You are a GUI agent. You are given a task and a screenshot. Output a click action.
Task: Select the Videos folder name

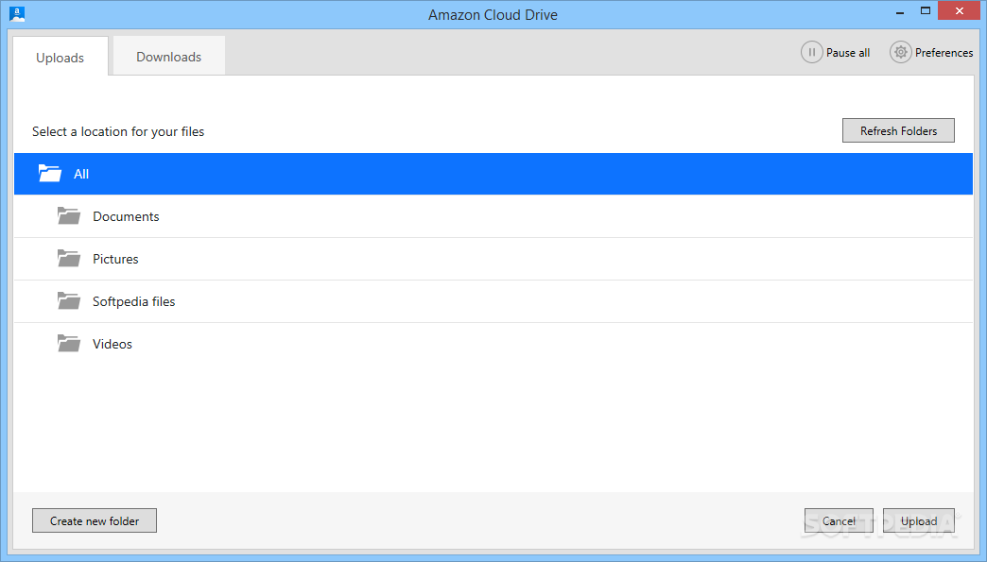click(113, 344)
